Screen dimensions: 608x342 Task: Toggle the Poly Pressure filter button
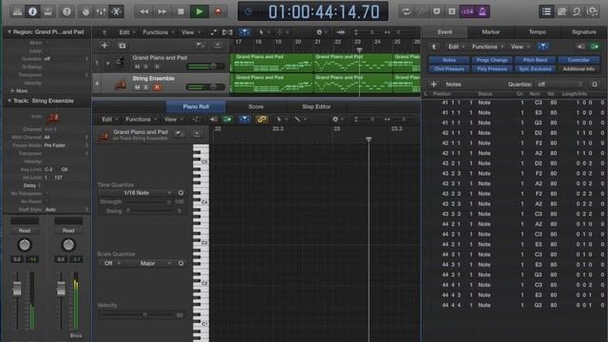(x=492, y=69)
